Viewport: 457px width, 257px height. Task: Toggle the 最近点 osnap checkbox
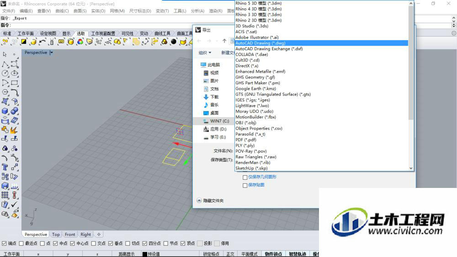pos(21,243)
